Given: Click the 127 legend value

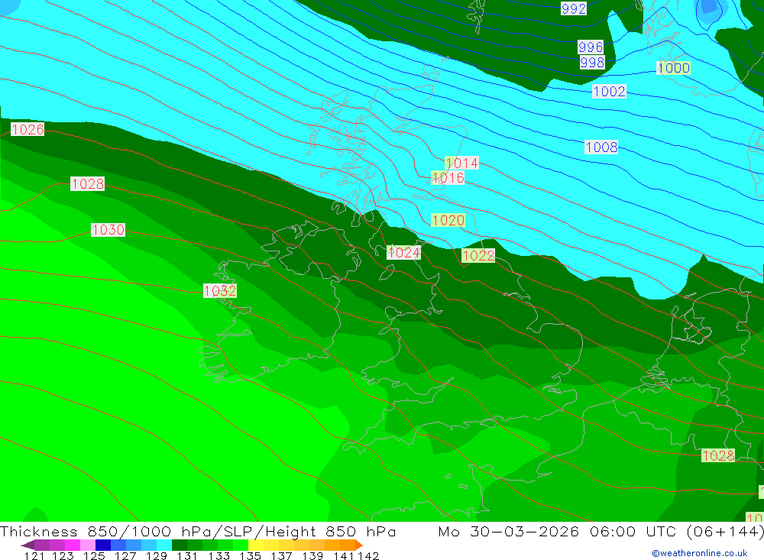Looking at the screenshot, I should click(125, 556).
